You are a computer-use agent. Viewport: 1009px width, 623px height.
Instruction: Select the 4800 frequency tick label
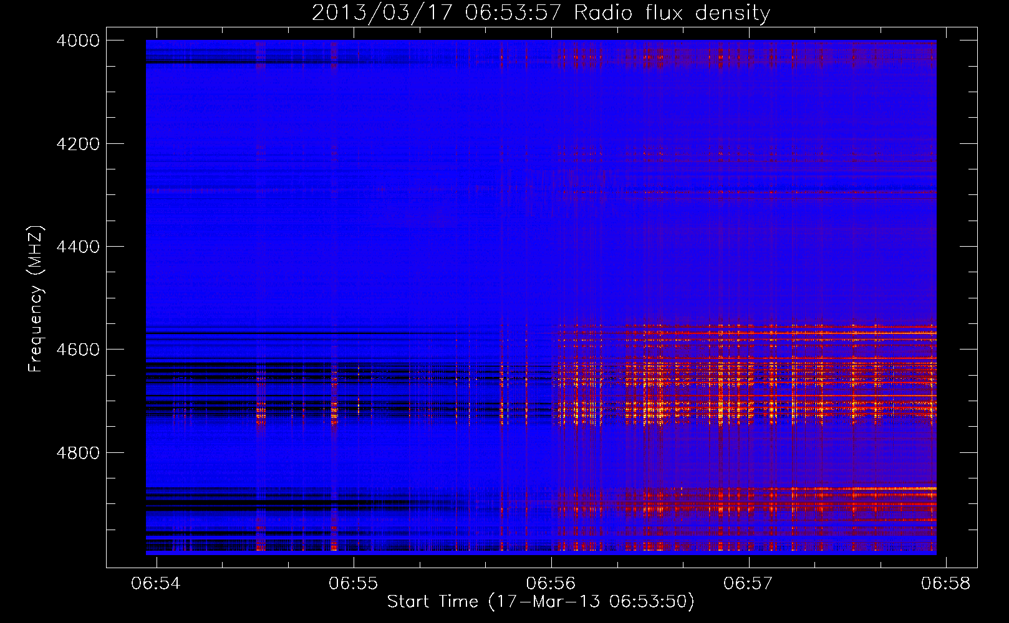coord(78,453)
